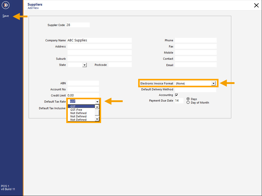
Task: Uncheck the Accounting checkbox
Action: [177, 95]
